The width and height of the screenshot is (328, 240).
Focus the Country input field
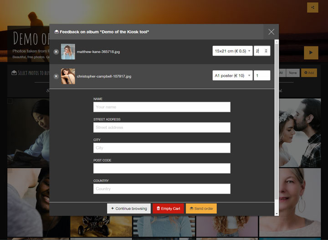tap(162, 189)
